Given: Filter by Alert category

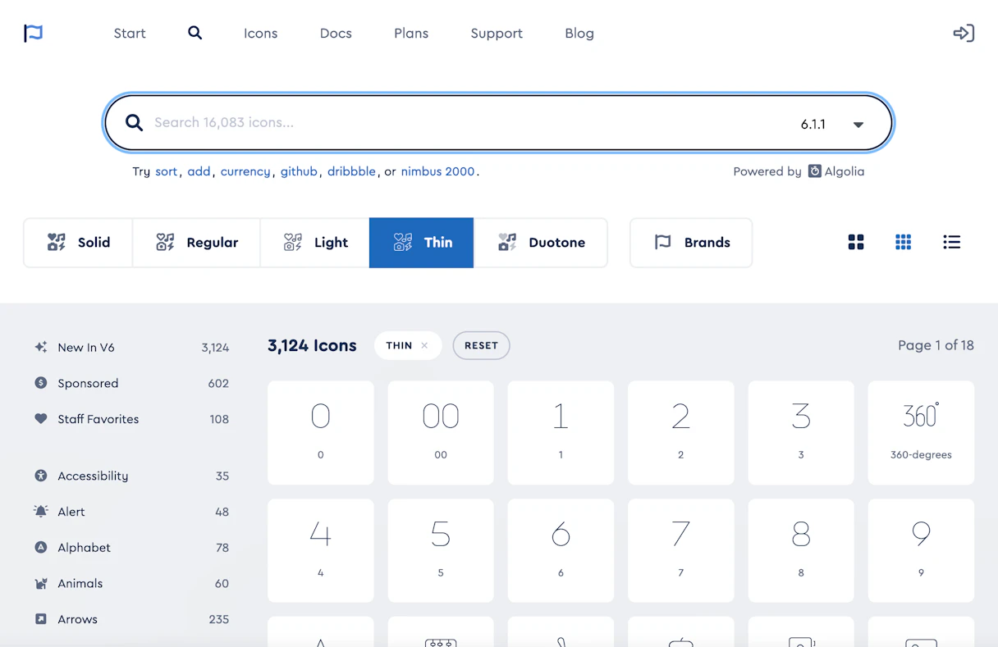Looking at the screenshot, I should (x=131, y=512).
